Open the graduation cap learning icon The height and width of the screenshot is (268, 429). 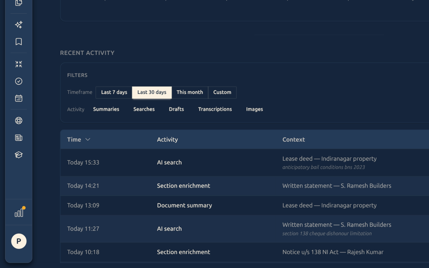[x=19, y=155]
